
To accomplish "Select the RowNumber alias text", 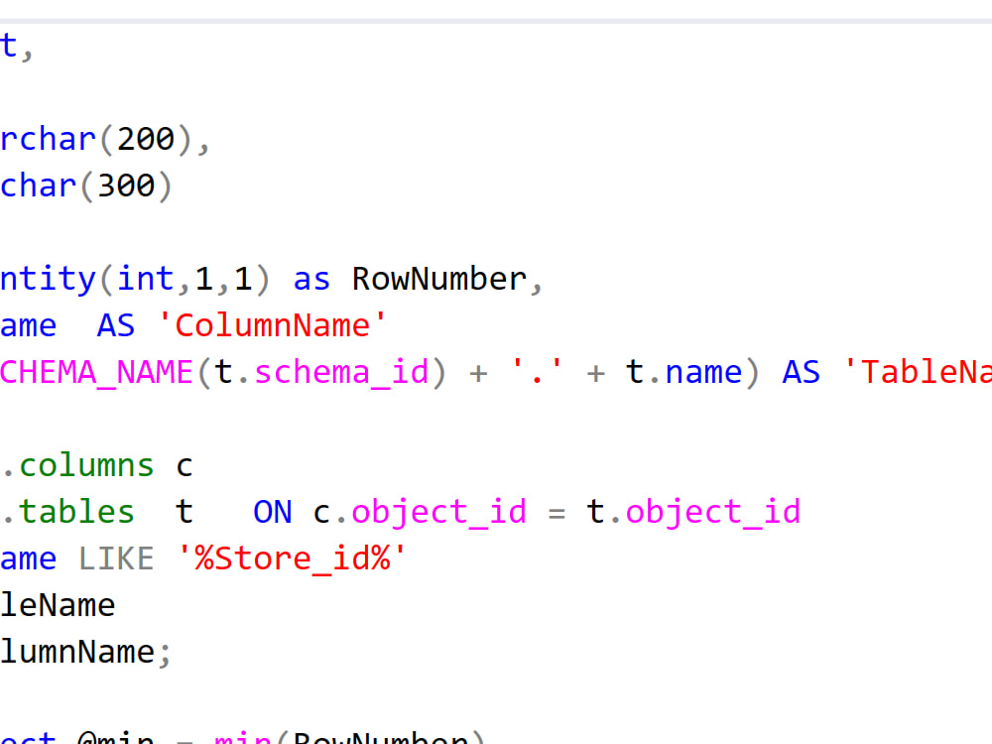I will coord(439,279).
